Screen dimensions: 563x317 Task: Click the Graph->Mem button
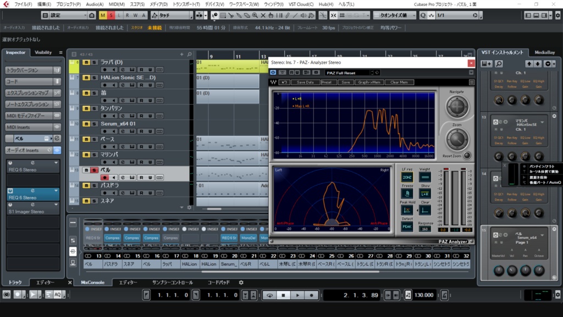point(369,83)
